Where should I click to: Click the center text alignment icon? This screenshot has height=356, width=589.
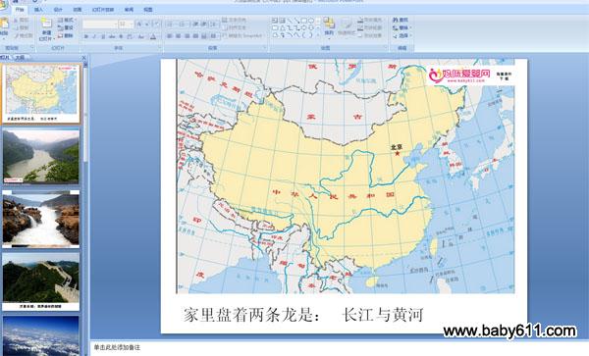tap(178, 36)
